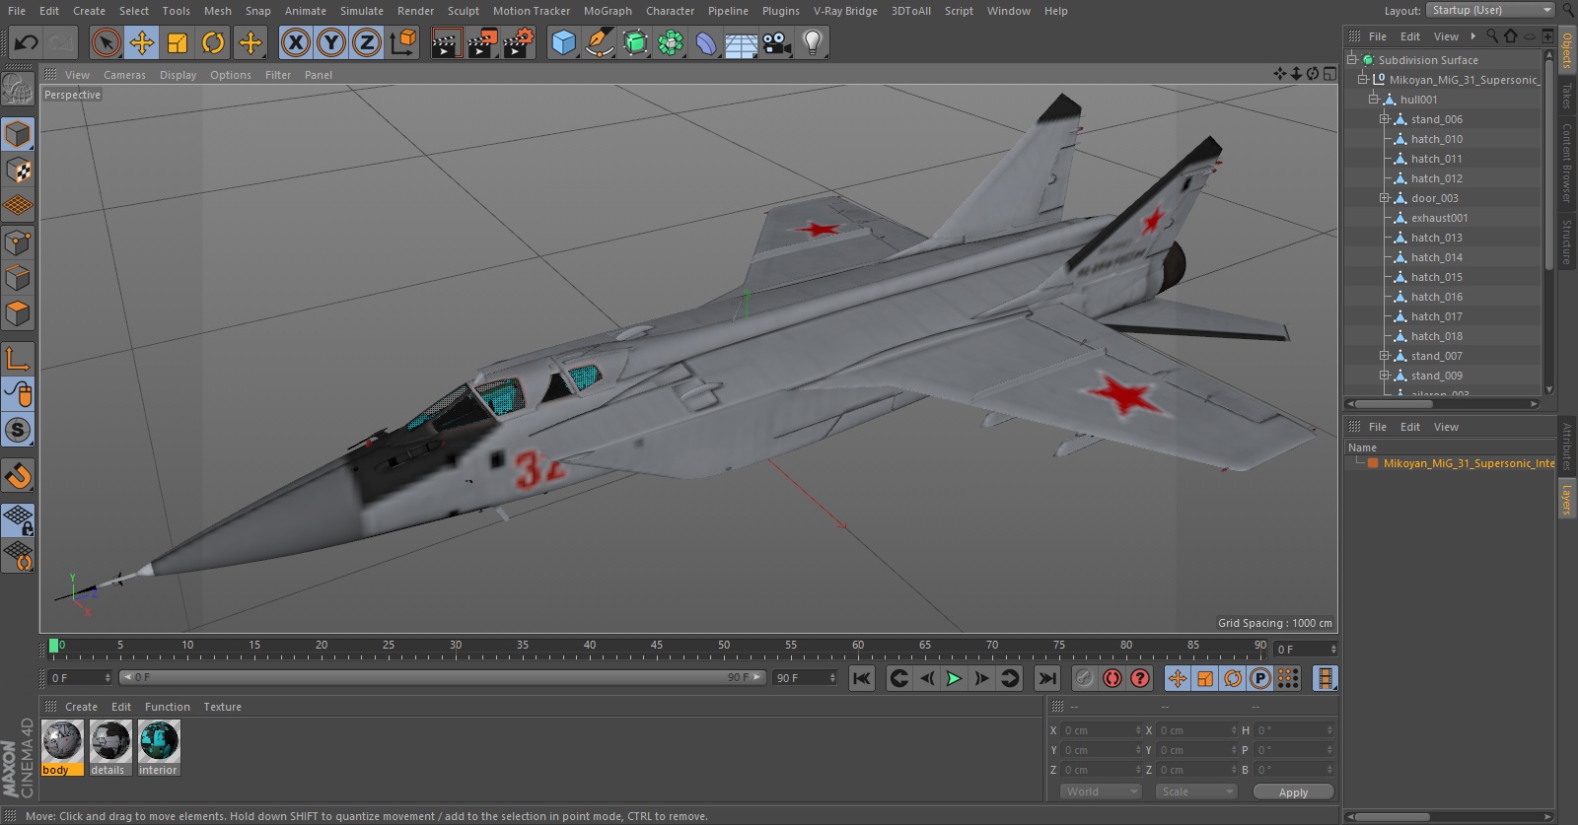Expand the stand_007 object
Image resolution: width=1578 pixels, height=825 pixels.
1384,356
